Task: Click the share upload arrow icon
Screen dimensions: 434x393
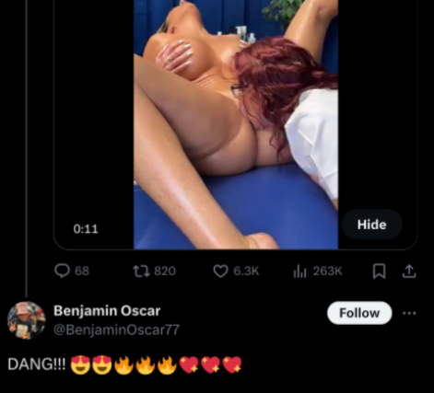Action: pyautogui.click(x=409, y=272)
